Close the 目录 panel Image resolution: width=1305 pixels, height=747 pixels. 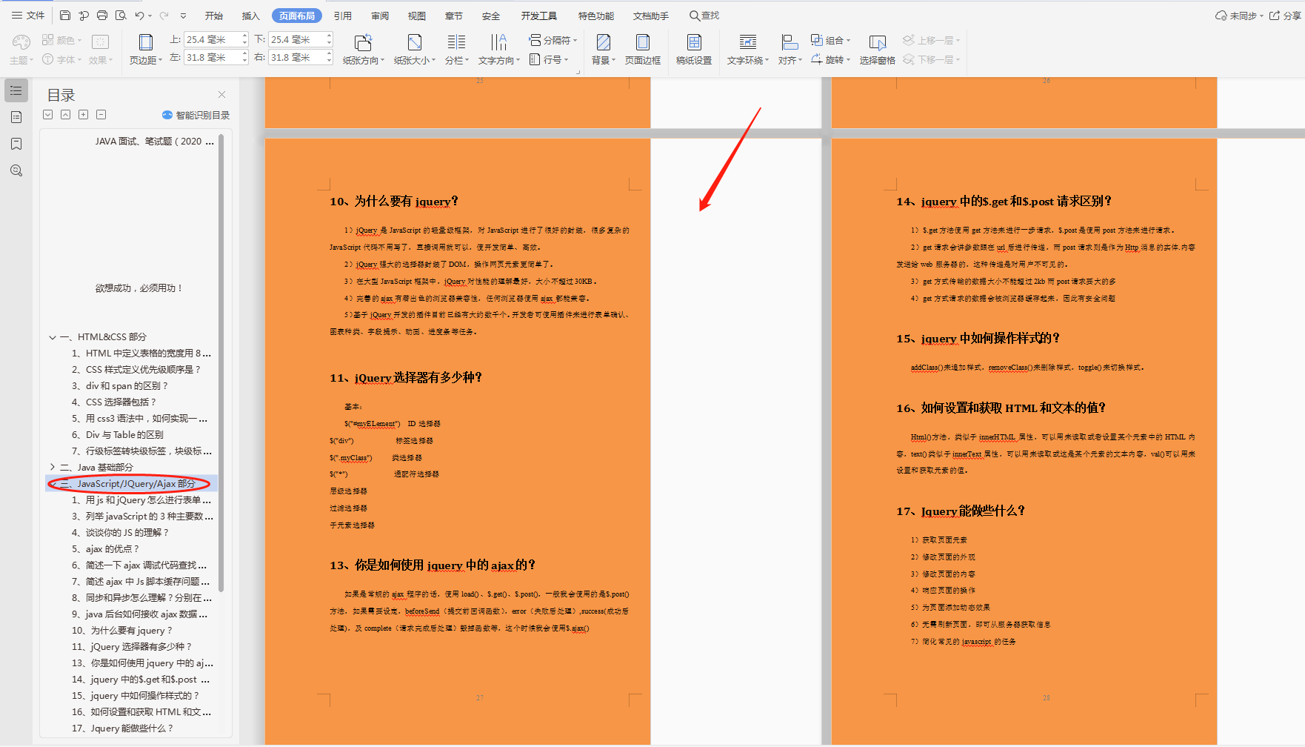click(x=221, y=94)
